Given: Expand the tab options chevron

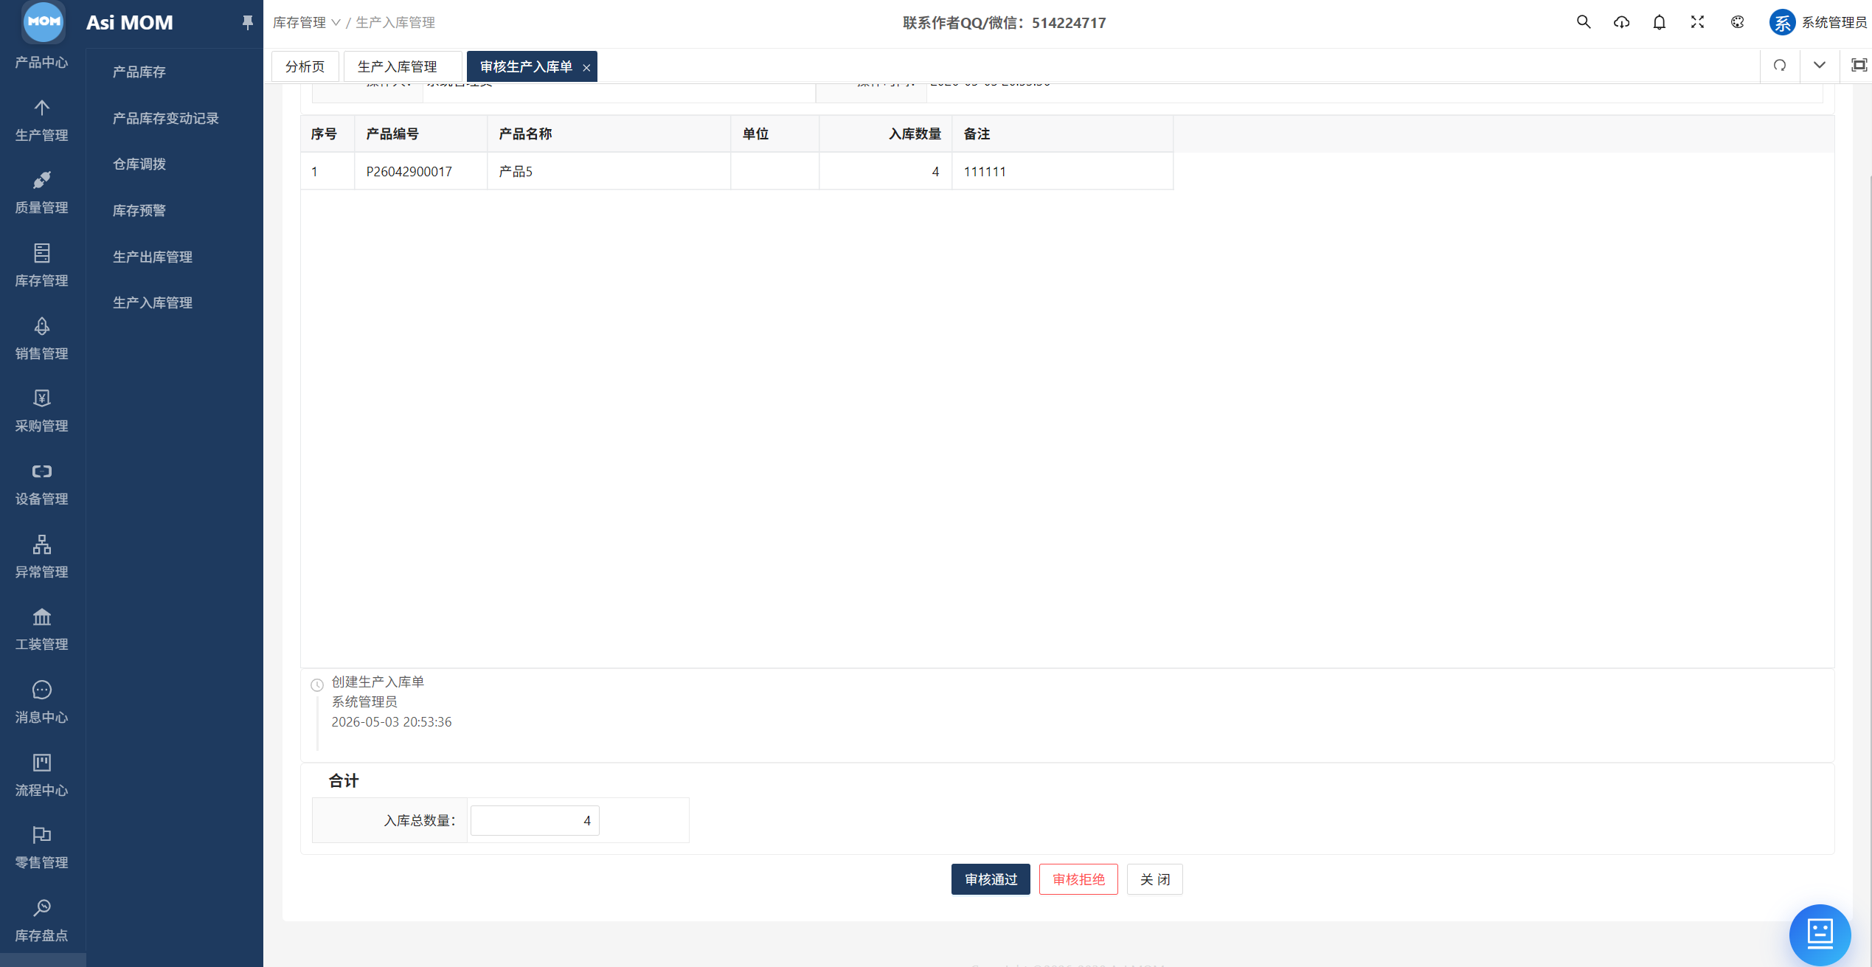Looking at the screenshot, I should (1820, 66).
